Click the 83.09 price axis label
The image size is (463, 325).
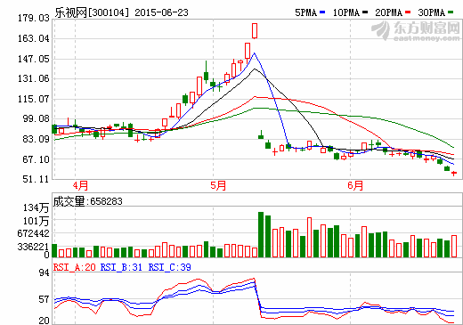pos(36,139)
